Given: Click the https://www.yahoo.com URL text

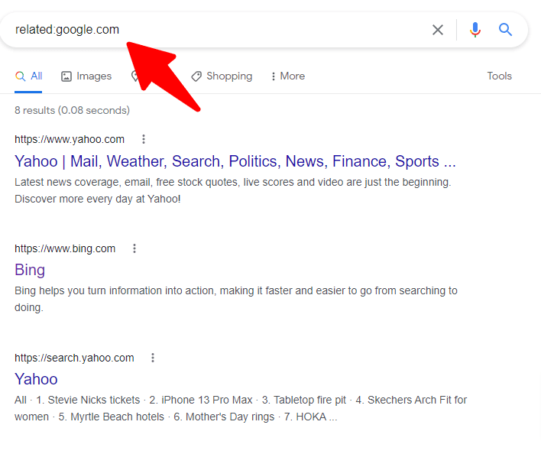Looking at the screenshot, I should [70, 139].
